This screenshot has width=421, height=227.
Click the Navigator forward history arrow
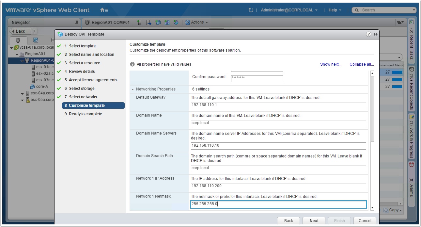tap(34, 31)
